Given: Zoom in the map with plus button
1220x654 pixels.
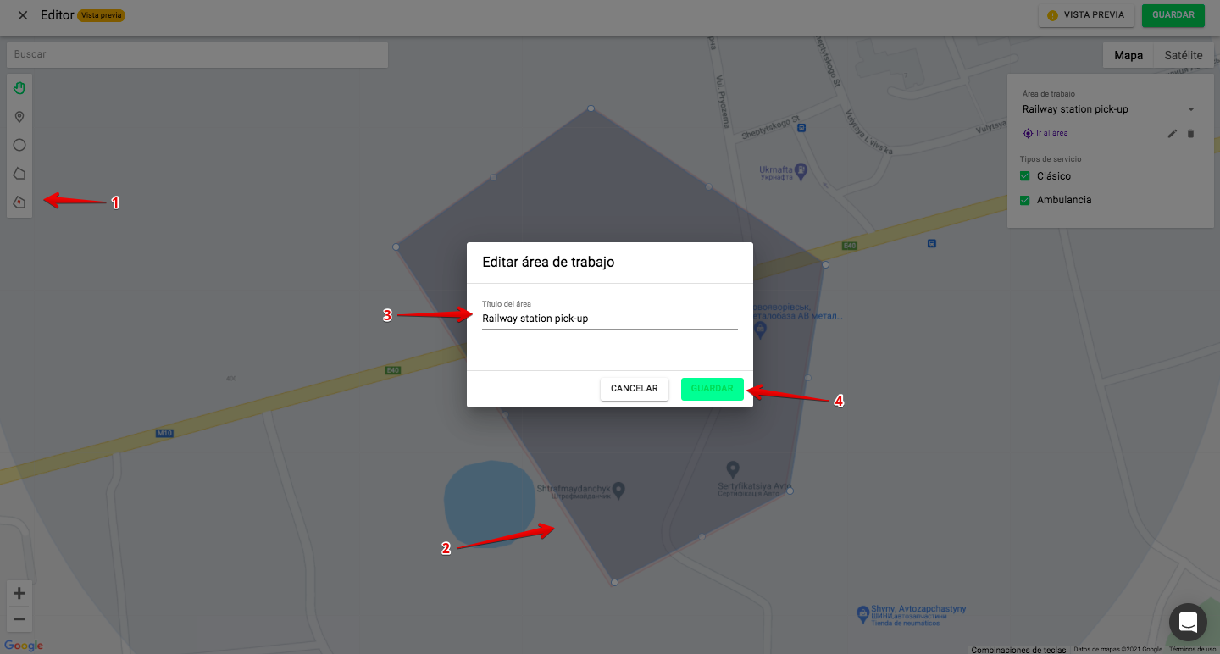Looking at the screenshot, I should pos(19,593).
